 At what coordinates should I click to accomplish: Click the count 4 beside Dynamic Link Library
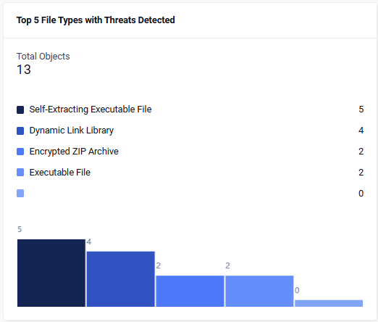(361, 131)
